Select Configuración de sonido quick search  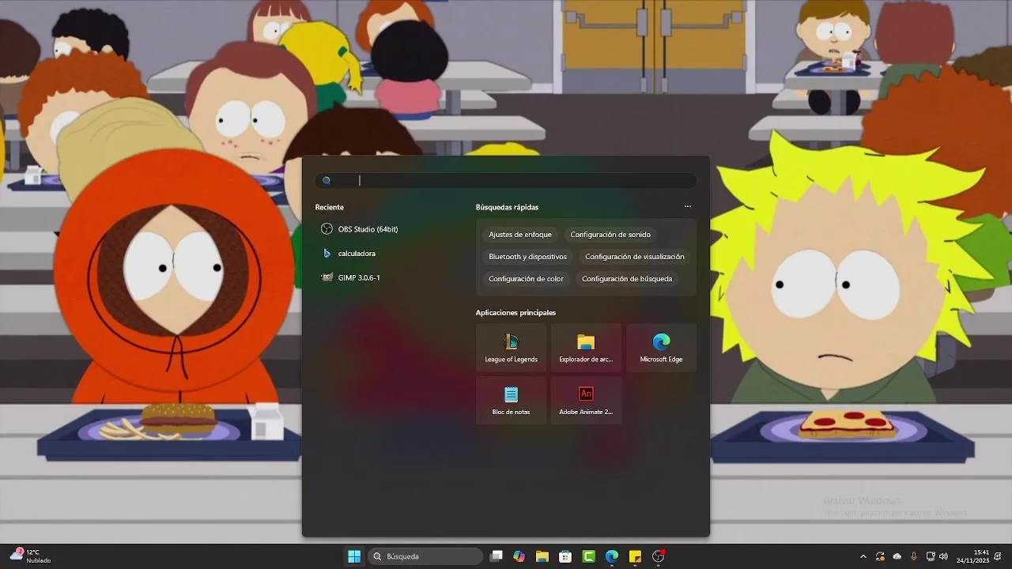[x=610, y=235]
